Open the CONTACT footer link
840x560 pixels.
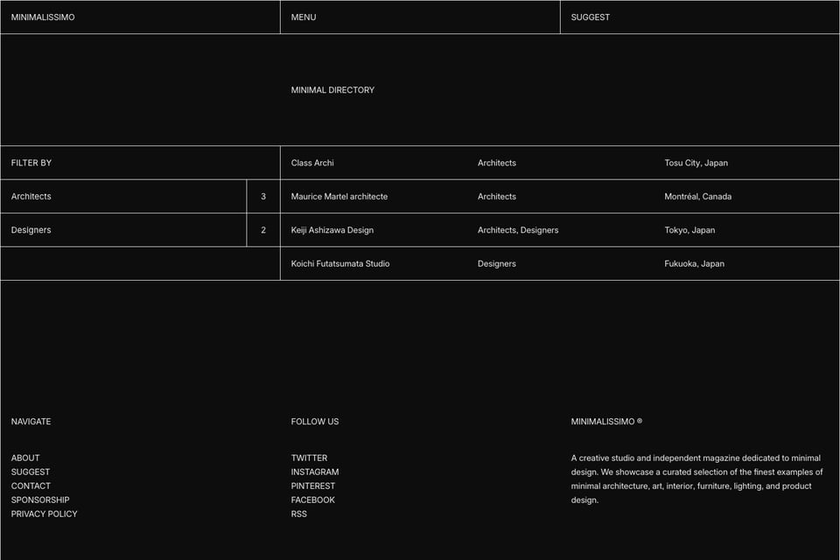(x=31, y=486)
